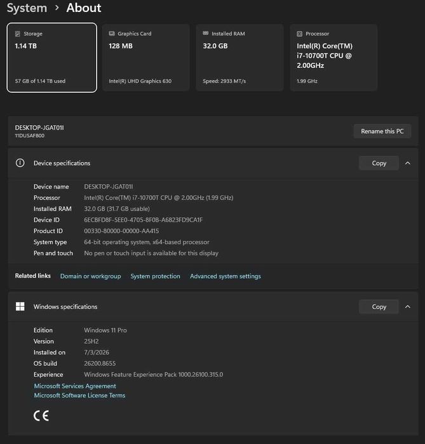Click the Graphics Card icon
This screenshot has width=425, height=444.
pos(112,34)
